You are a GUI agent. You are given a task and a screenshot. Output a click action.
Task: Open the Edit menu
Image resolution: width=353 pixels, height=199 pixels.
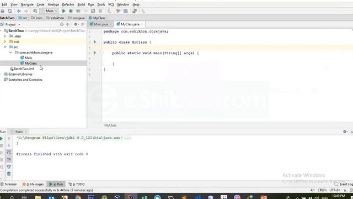[x=4, y=4]
